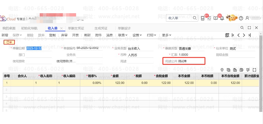263x124 pixels.
Task: Click the 刷新 button
Action: (87, 35)
